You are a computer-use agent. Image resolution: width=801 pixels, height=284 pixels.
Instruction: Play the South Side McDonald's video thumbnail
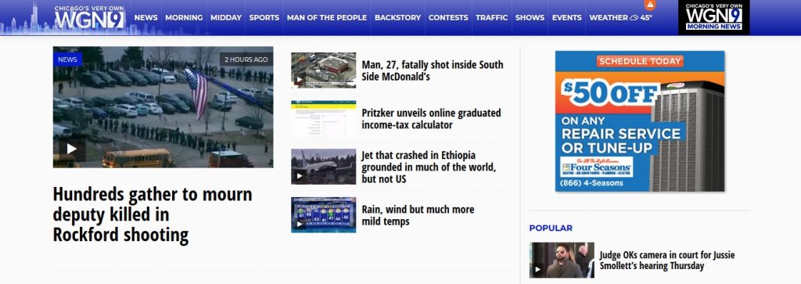pyautogui.click(x=300, y=81)
